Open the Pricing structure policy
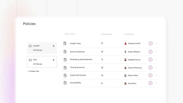 (78, 67)
